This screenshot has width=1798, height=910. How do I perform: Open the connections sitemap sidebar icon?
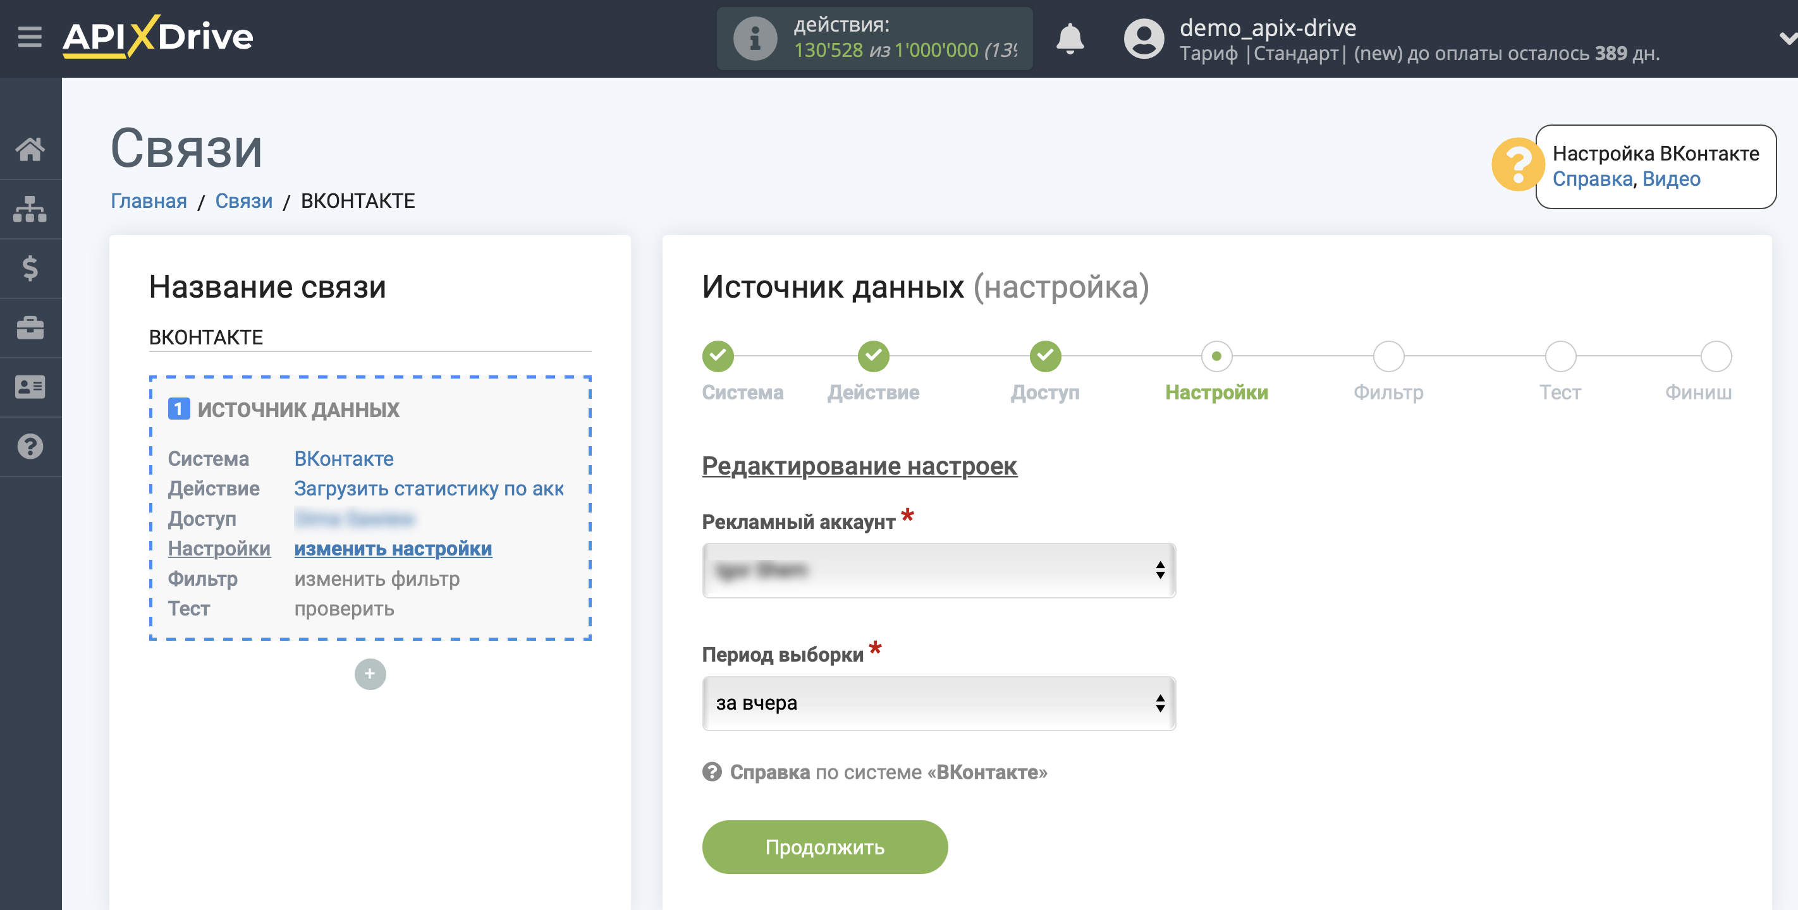[30, 209]
